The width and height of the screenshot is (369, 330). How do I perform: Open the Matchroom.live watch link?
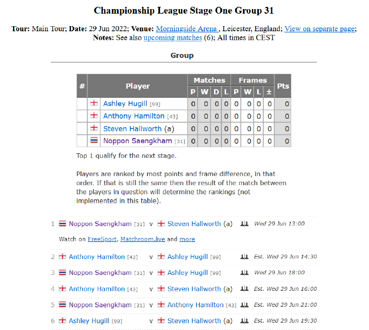[142, 239]
